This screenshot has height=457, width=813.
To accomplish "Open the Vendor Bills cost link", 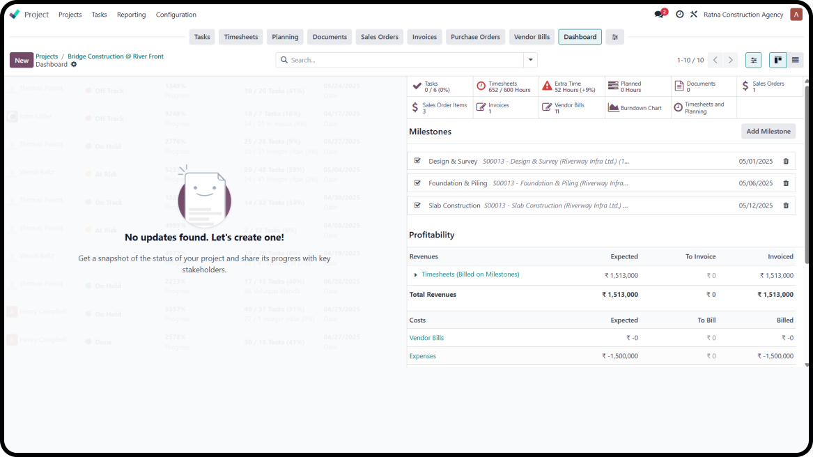I will (426, 338).
